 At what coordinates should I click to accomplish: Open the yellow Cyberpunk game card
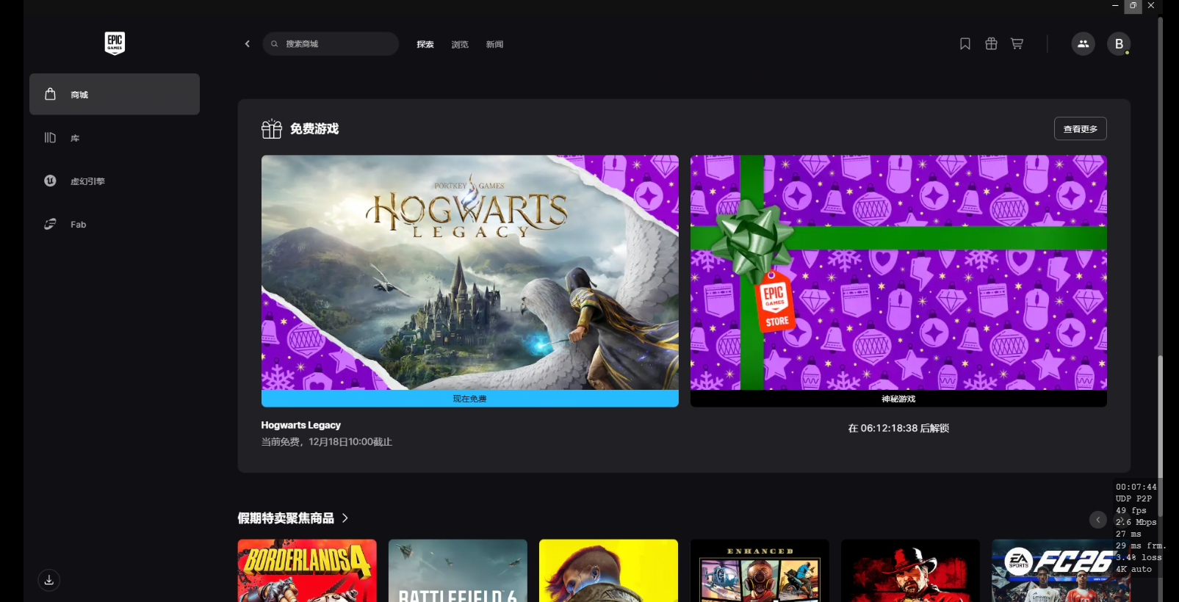click(x=609, y=571)
